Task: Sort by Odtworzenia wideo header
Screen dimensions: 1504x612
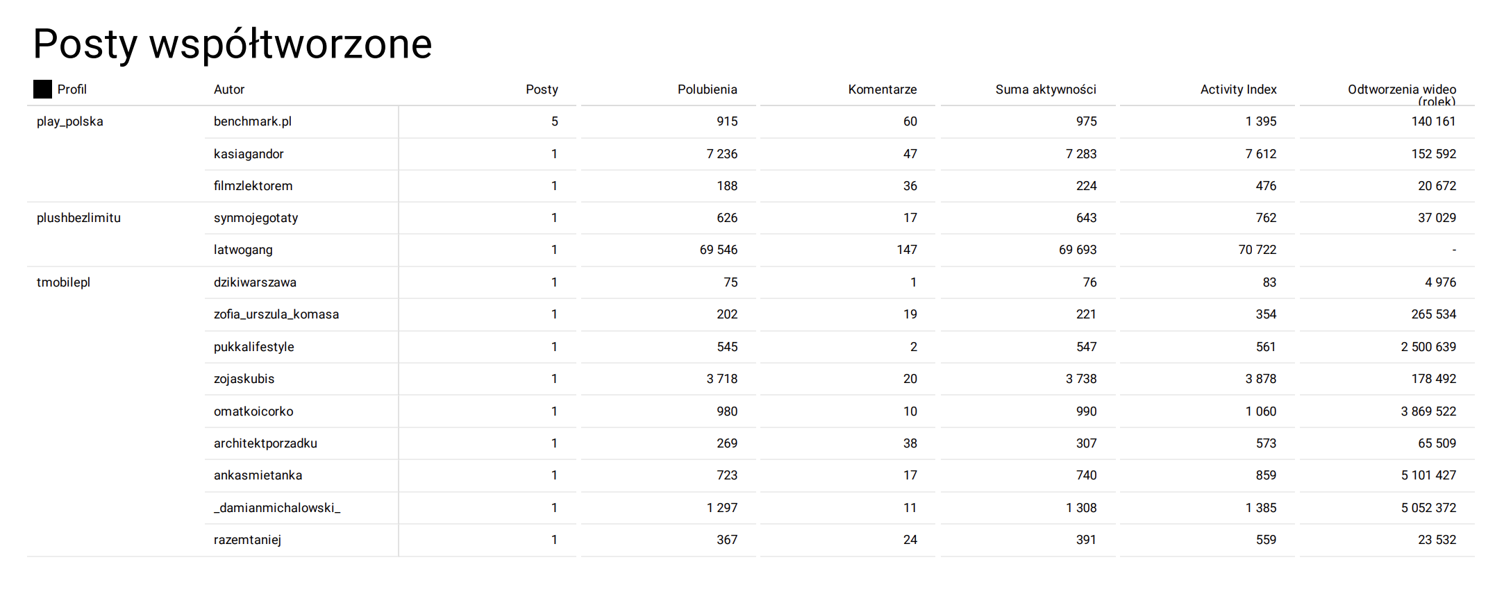Action: [1401, 90]
